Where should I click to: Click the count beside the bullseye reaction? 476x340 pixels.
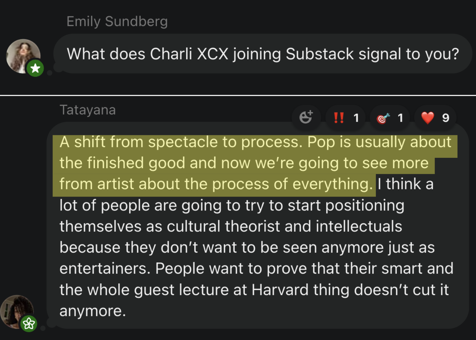tap(400, 118)
